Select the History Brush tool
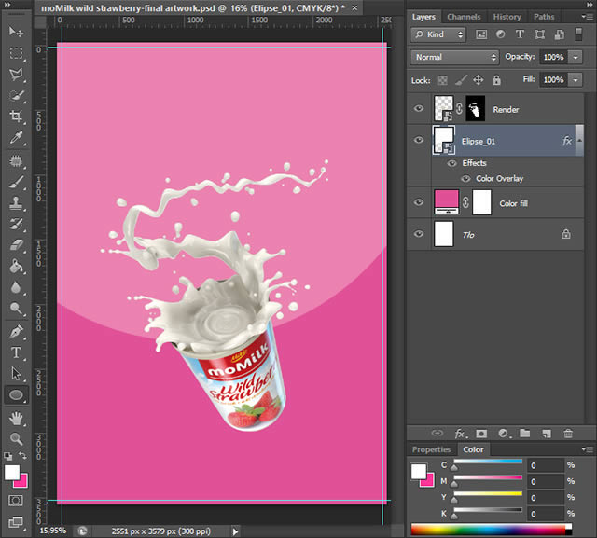 (x=16, y=224)
